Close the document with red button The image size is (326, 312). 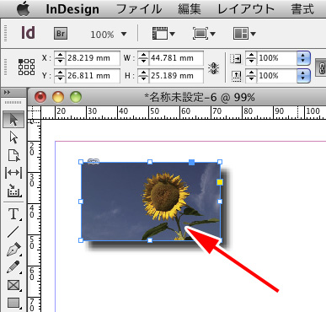40,98
